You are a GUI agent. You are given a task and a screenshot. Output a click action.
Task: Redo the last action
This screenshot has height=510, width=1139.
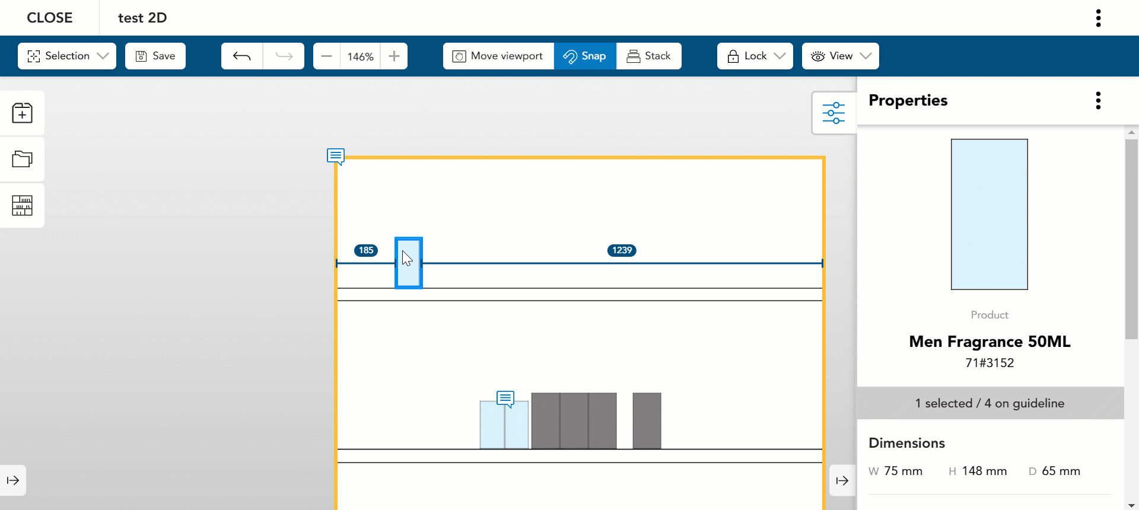tap(284, 56)
